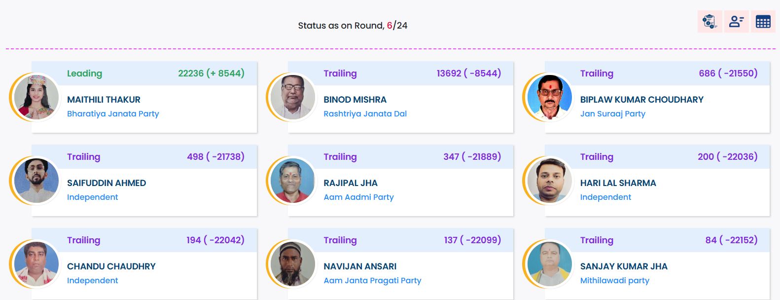Open Biplaw Kumar Choudhary's photo
This screenshot has width=780, height=300.
[549, 97]
